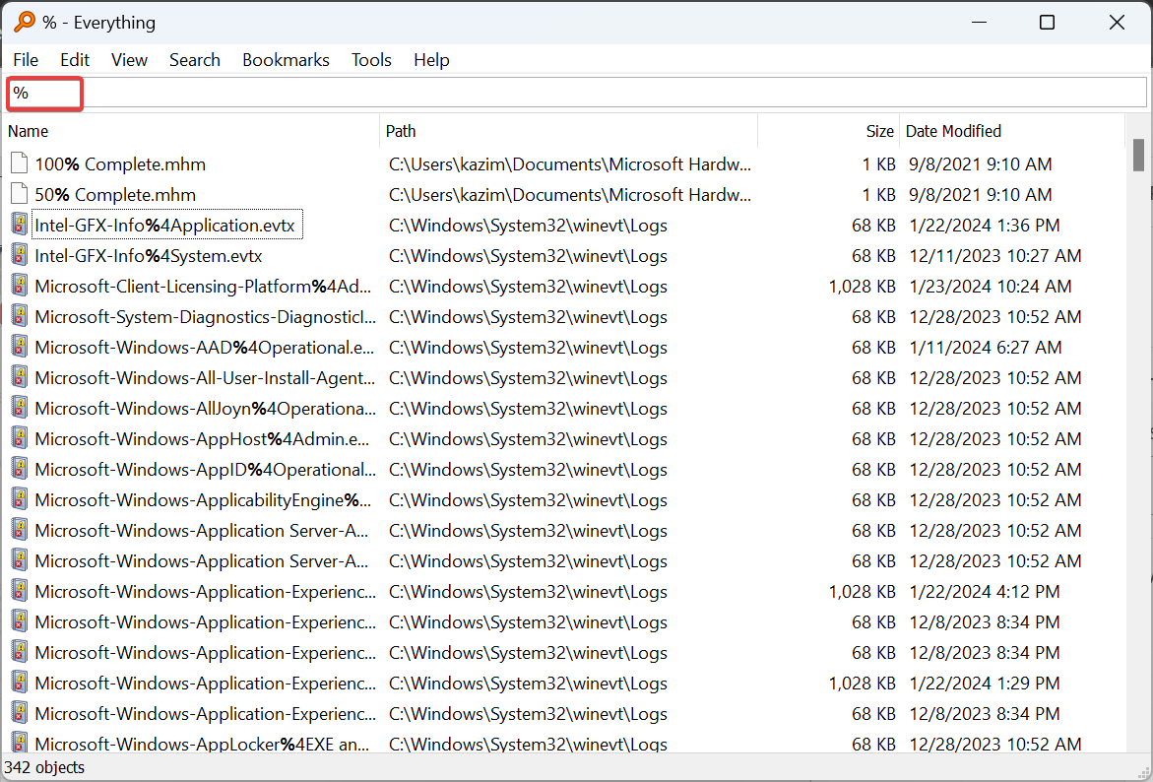This screenshot has height=782, width=1153.
Task: Sort results by the Path column header
Action: click(568, 131)
